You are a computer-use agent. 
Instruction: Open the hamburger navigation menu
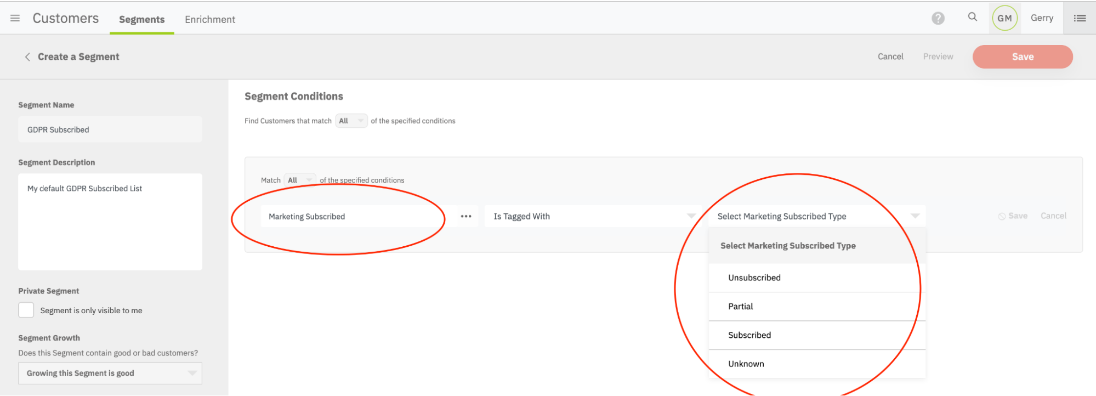click(15, 18)
